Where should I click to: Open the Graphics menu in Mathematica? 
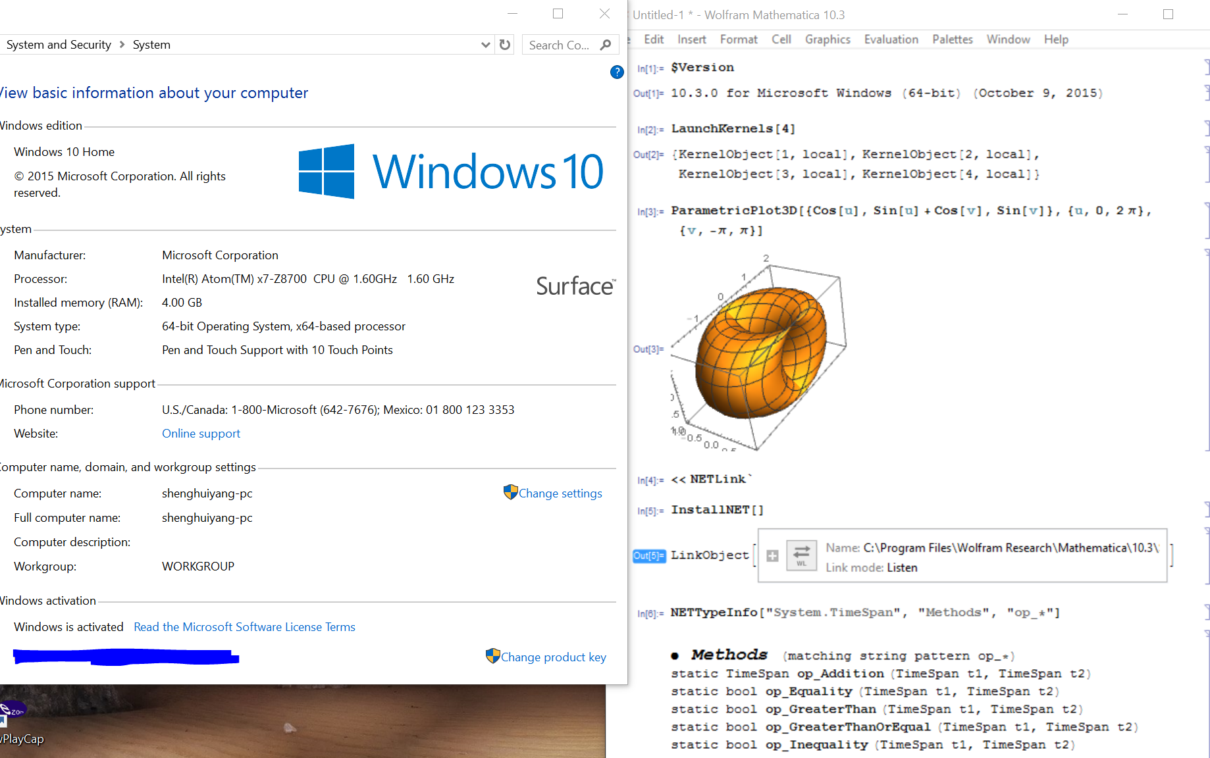tap(828, 39)
